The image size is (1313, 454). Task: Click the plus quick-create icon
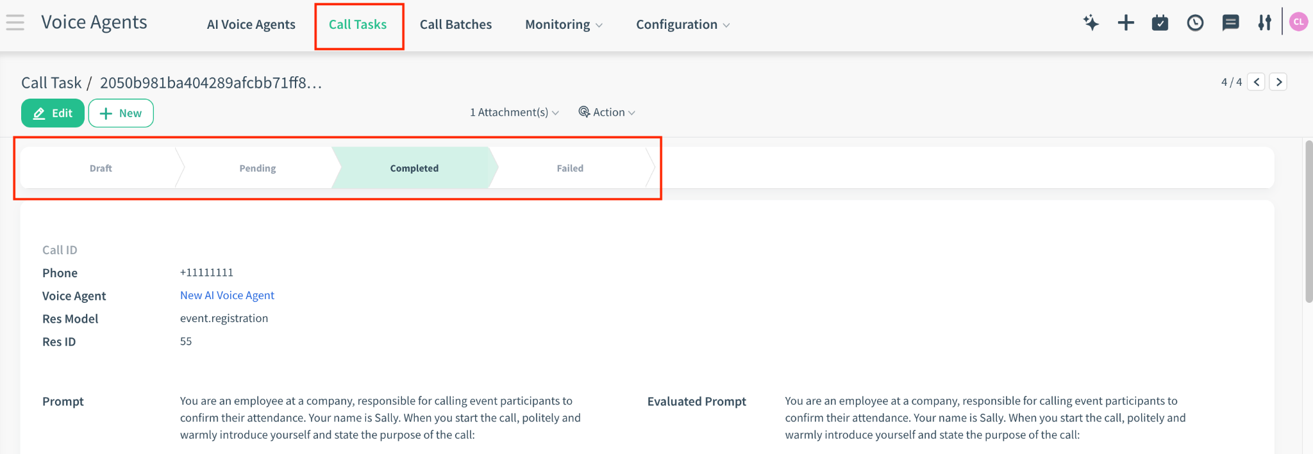coord(1126,24)
